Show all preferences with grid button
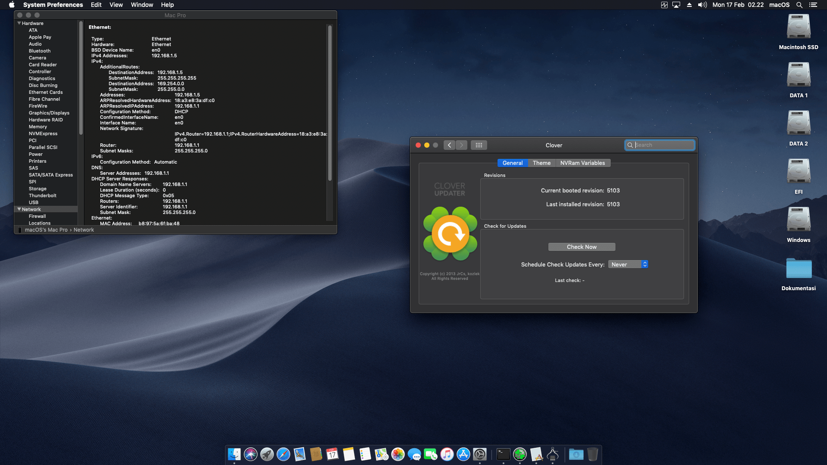This screenshot has width=827, height=465. coord(479,145)
